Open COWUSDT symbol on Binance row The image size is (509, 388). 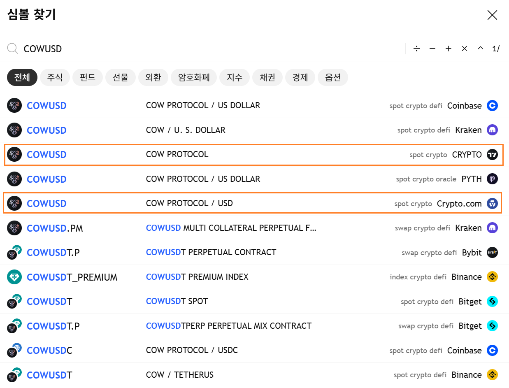[49, 375]
